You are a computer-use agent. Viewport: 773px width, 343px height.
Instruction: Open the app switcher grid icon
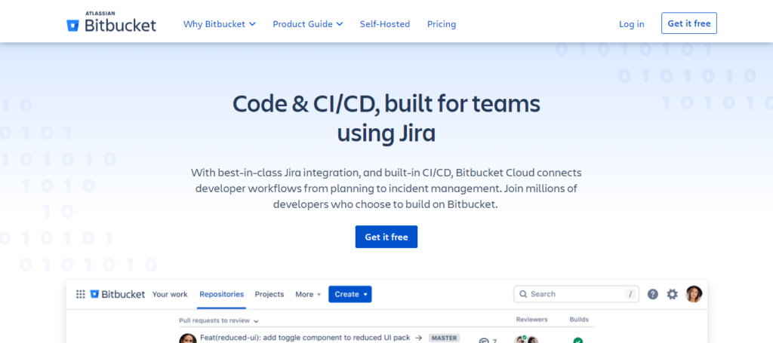81,294
